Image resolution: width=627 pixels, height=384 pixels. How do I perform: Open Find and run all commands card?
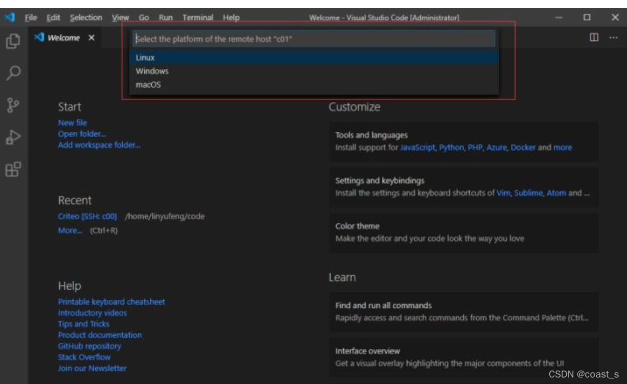tap(464, 312)
